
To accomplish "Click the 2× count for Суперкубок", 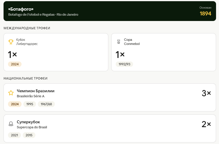I will [x=206, y=124].
